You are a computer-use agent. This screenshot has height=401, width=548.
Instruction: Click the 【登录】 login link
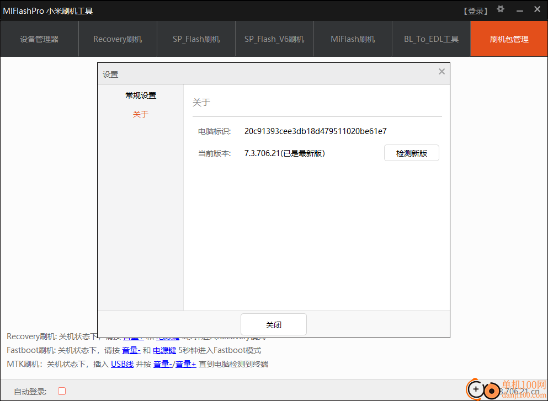(476, 11)
